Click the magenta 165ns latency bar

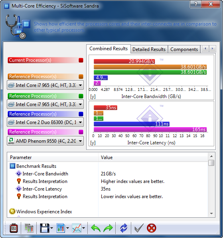tap(150, 130)
